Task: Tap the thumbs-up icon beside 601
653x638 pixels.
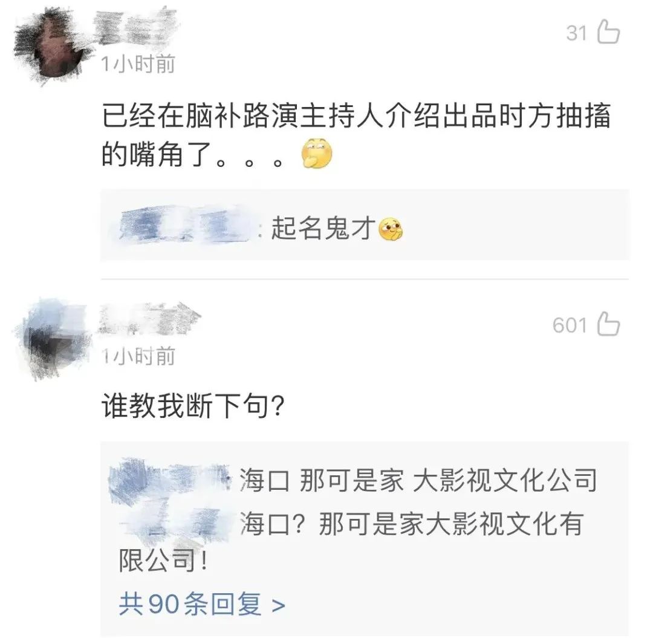Action: click(x=608, y=324)
